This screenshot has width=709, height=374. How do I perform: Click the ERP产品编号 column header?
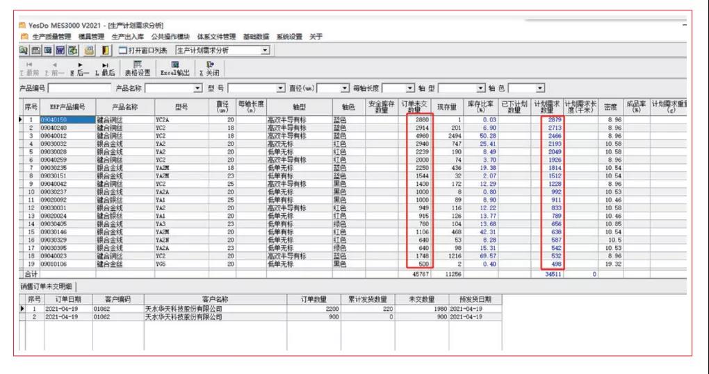68,108
